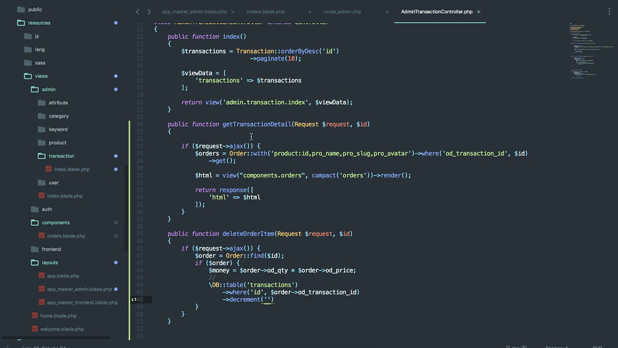The image size is (618, 348).
Task: Switch to orders.blade.php tab
Action: click(x=266, y=12)
